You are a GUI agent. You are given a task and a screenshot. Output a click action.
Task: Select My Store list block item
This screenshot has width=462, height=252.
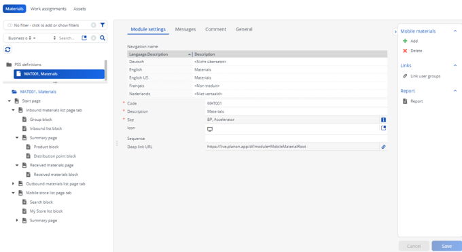(46, 211)
